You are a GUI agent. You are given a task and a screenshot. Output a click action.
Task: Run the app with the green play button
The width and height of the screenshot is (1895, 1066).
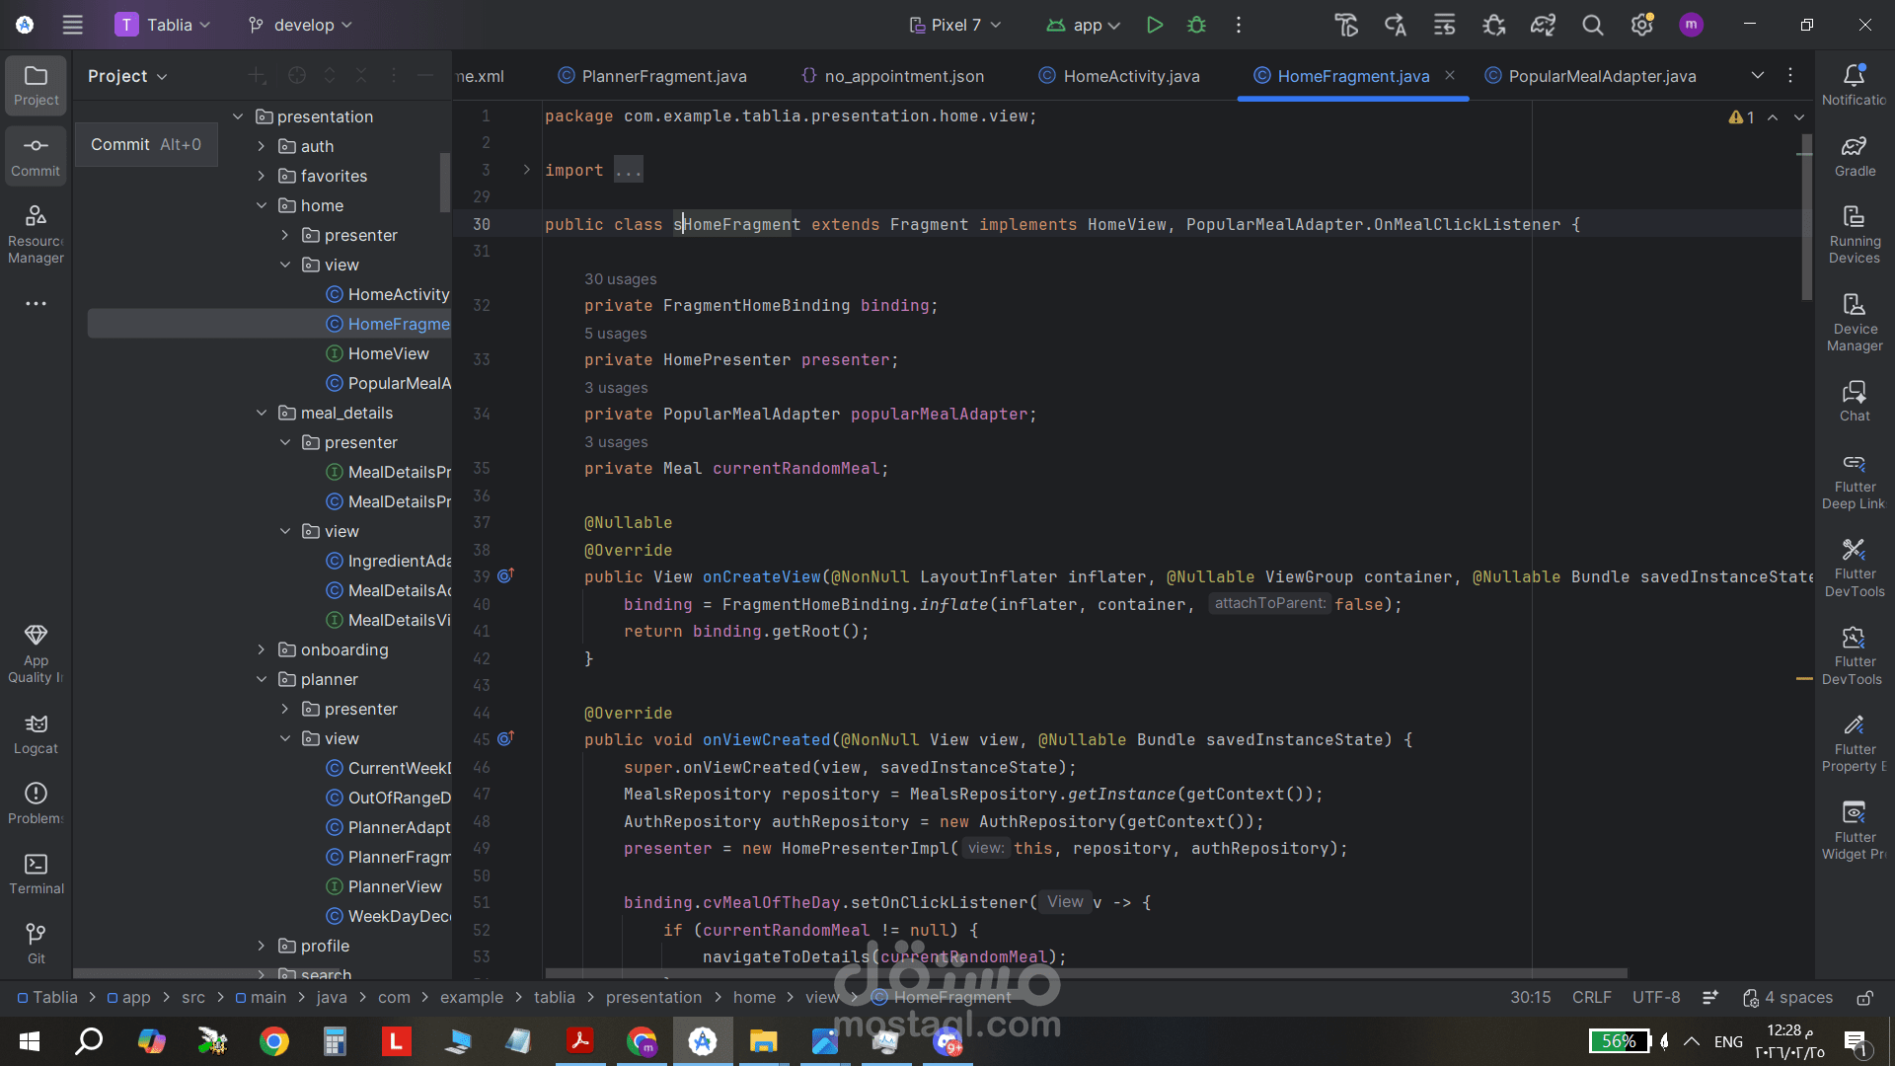click(x=1154, y=25)
